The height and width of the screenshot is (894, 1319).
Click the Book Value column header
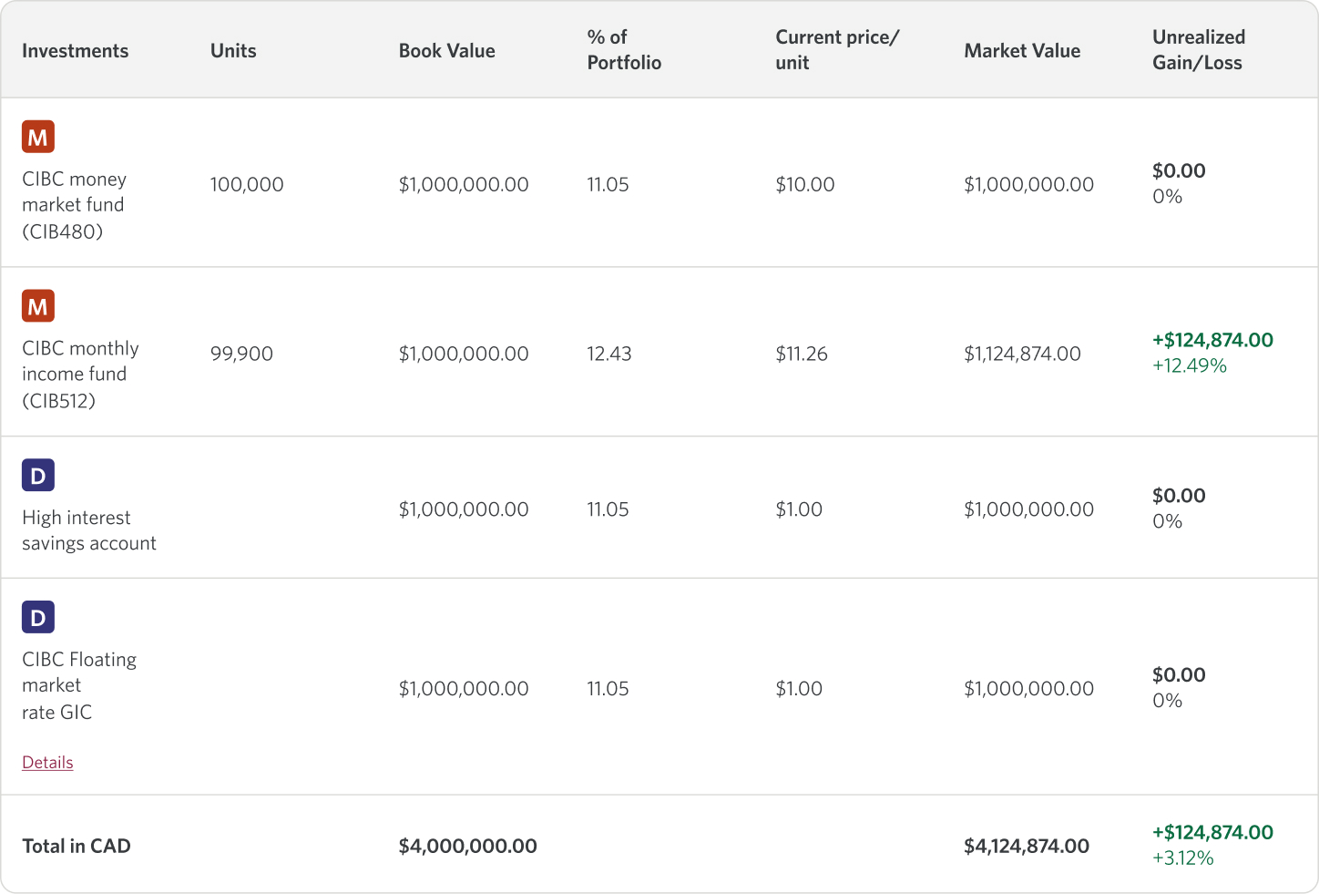(x=446, y=51)
